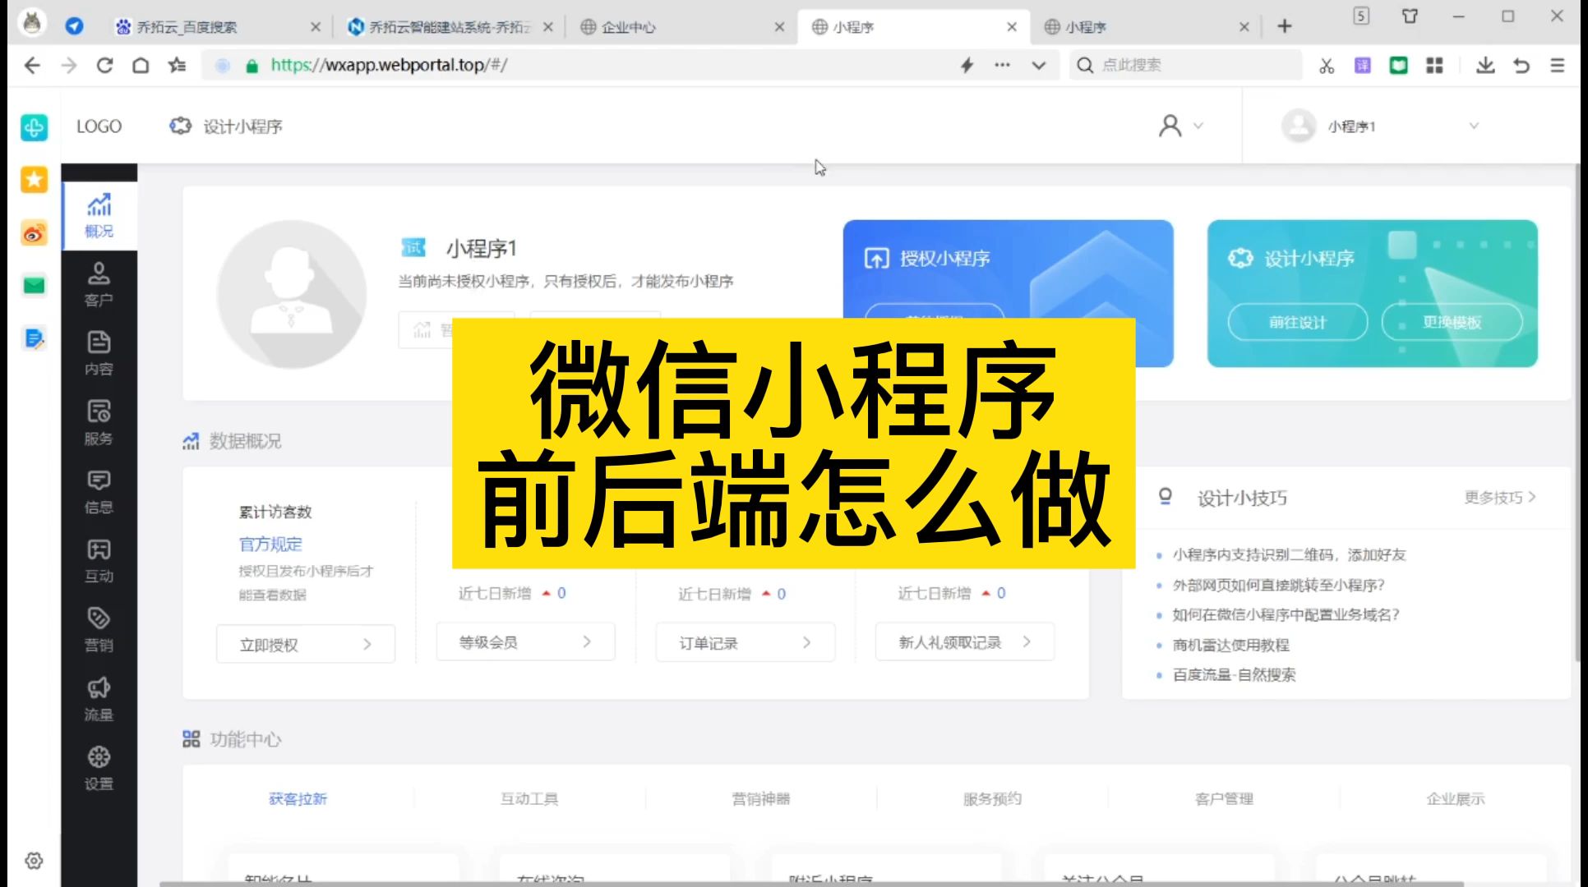The image size is (1588, 887).
Task: Open the three-dots more options in address bar
Action: coord(1002,65)
